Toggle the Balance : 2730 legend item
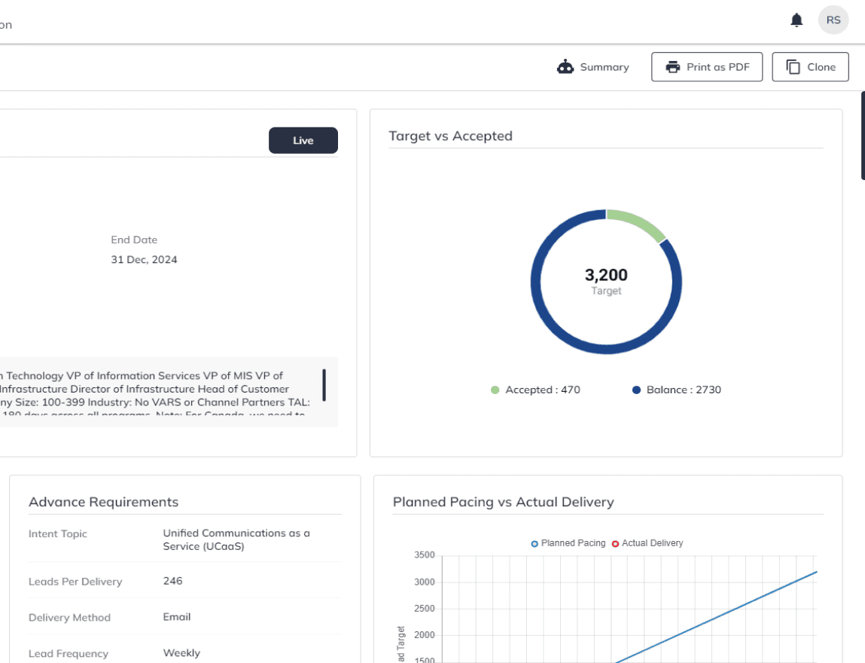The image size is (865, 663). click(x=676, y=390)
